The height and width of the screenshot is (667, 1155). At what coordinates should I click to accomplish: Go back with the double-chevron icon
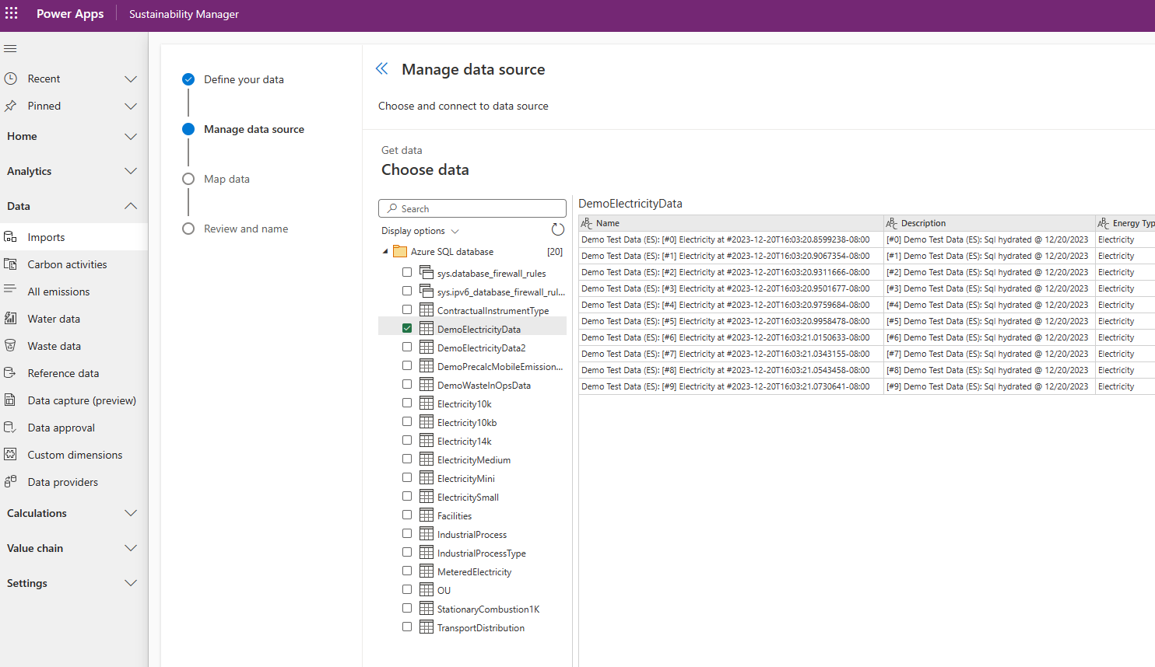pos(382,68)
